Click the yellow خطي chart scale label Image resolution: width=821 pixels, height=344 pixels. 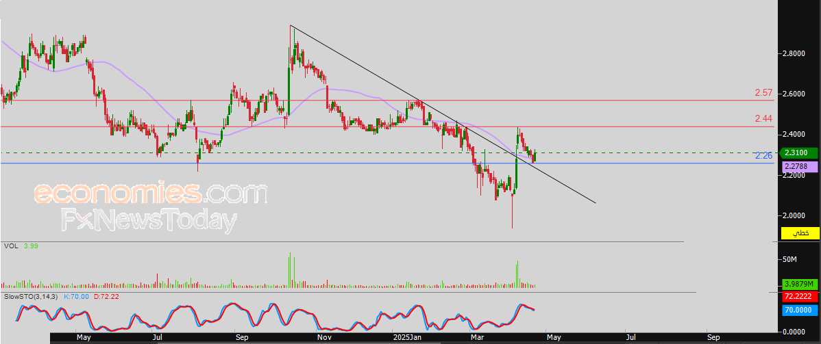[x=800, y=233]
